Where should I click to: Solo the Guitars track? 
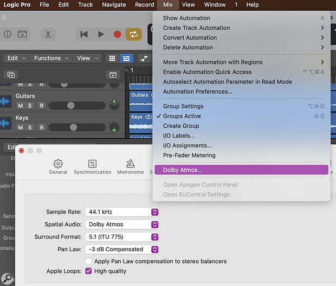pos(30,106)
